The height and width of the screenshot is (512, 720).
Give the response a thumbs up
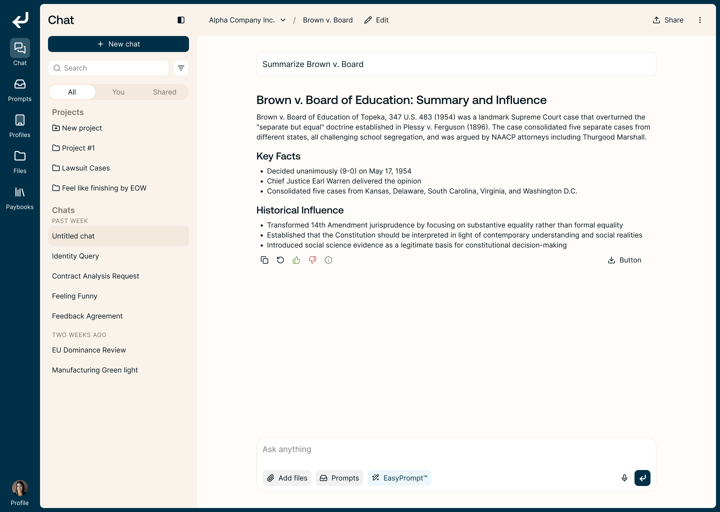click(x=296, y=260)
